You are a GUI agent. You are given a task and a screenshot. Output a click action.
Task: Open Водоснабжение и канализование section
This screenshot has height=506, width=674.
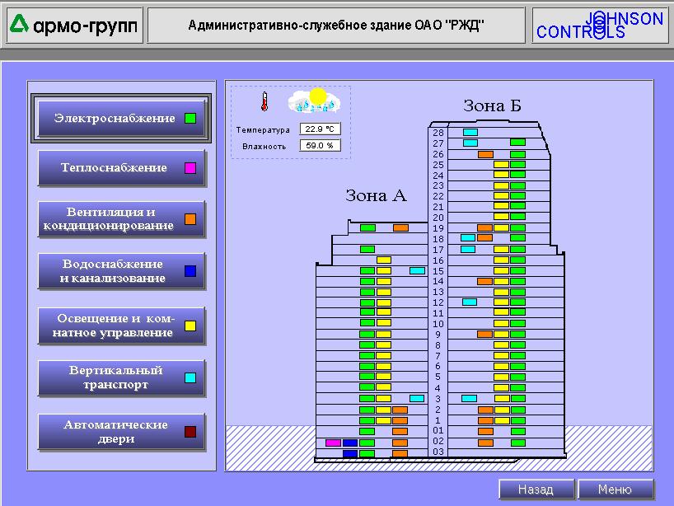pos(122,271)
